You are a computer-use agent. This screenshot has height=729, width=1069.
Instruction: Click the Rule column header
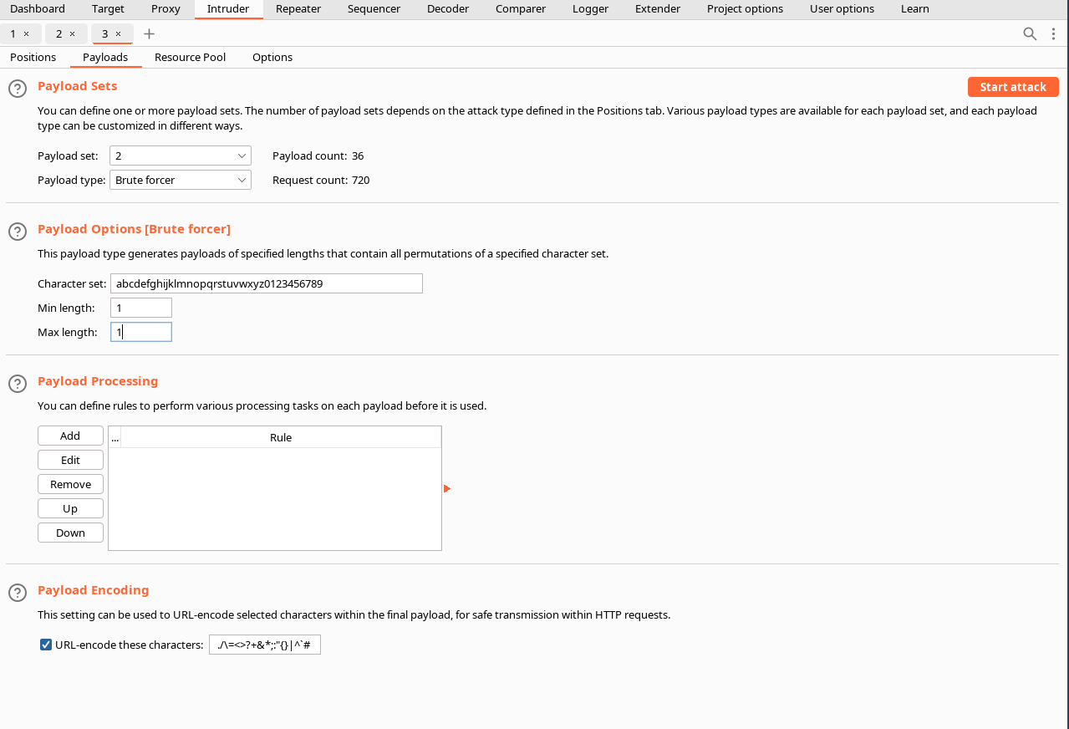tap(281, 437)
